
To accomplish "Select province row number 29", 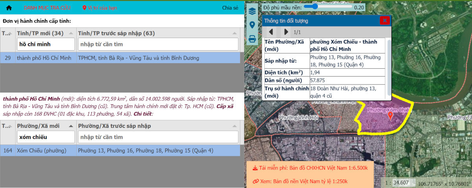I will pyautogui.click(x=7, y=58).
